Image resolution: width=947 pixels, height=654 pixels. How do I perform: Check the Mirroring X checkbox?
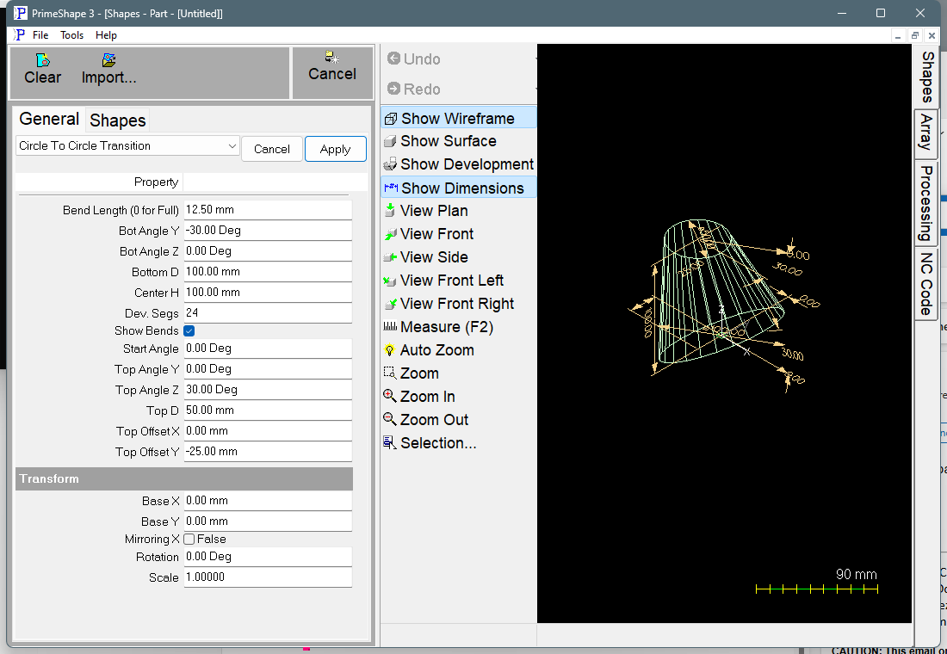coord(189,540)
